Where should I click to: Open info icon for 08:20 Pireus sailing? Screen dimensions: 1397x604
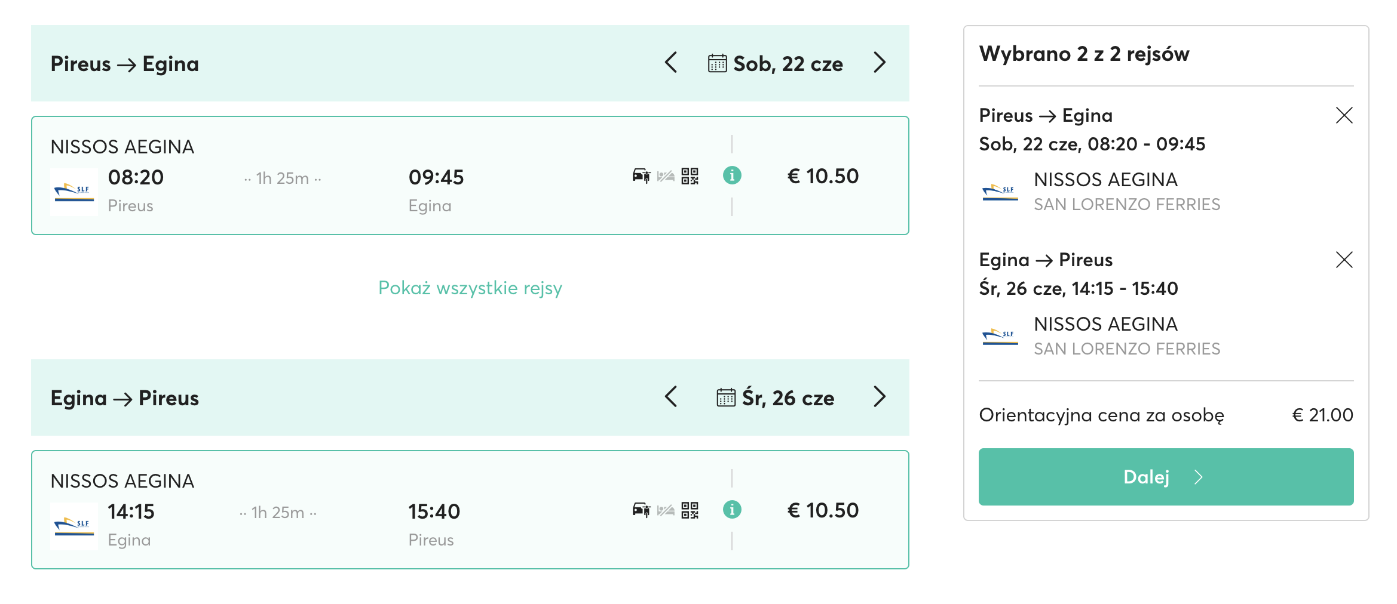[732, 175]
